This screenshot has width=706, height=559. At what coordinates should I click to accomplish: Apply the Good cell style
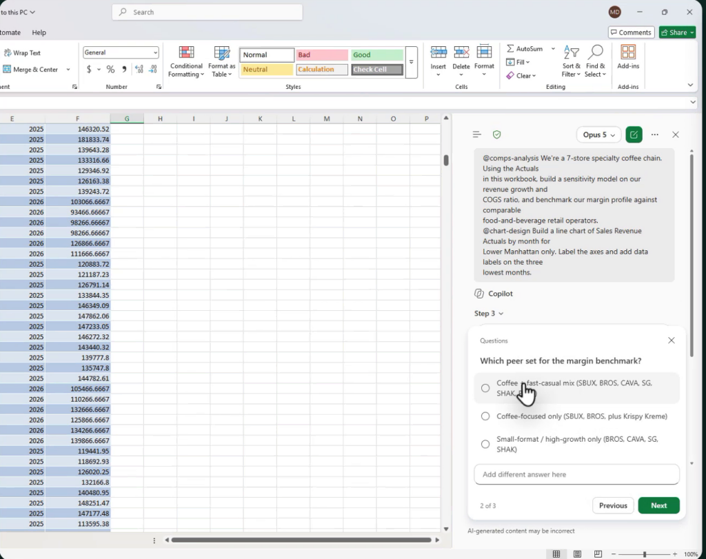(377, 55)
